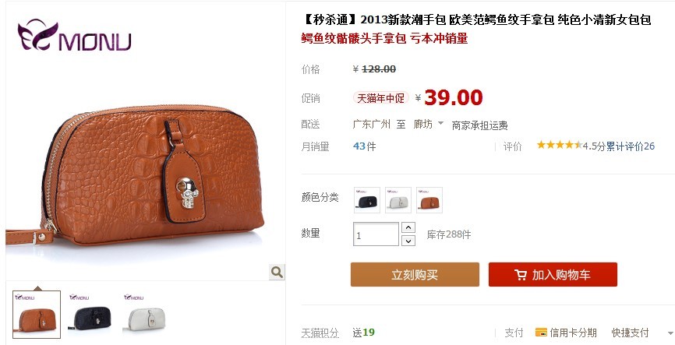Click the magnifier zoom icon on product image
The image size is (675, 345).
tap(277, 272)
